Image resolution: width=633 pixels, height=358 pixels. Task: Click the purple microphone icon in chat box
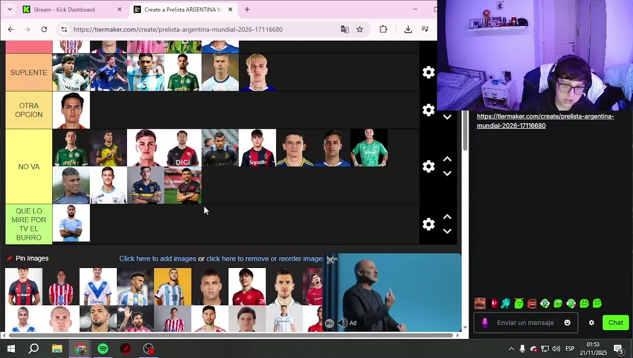(485, 323)
